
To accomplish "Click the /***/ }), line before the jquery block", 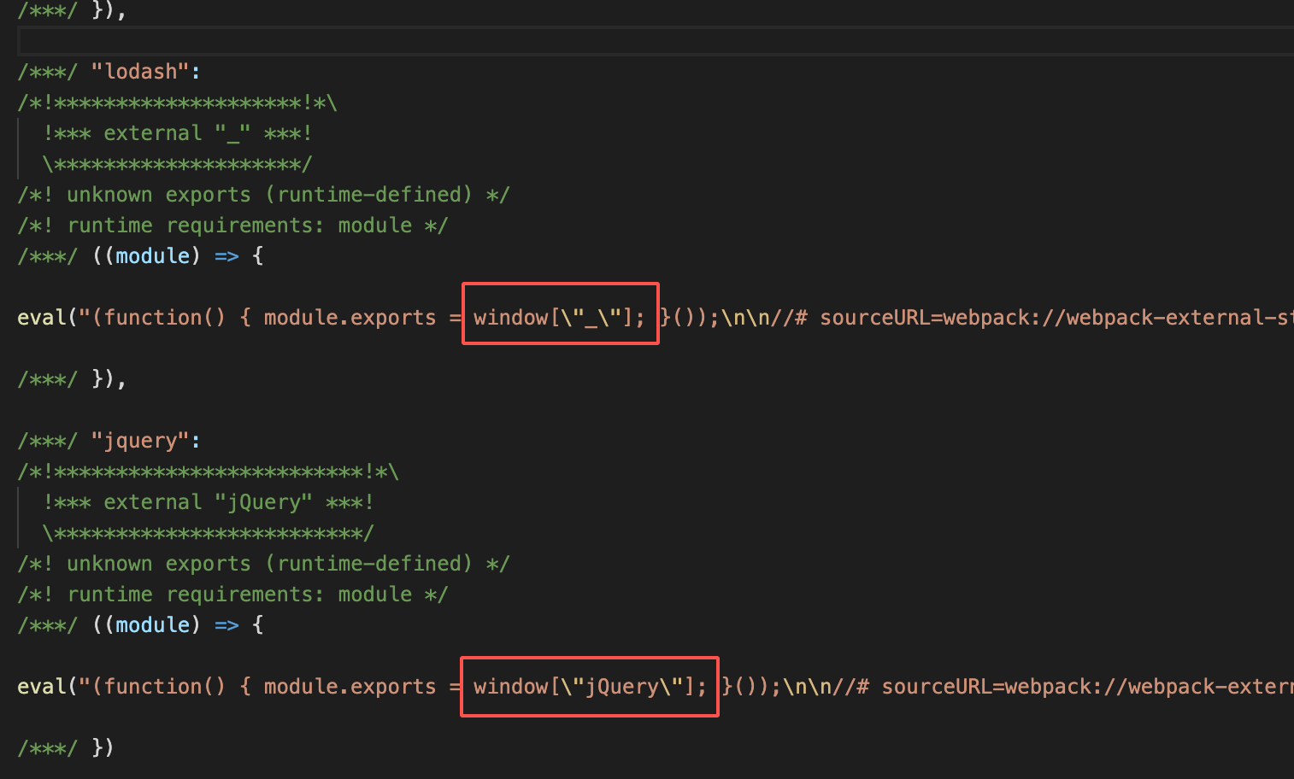I will click(72, 379).
